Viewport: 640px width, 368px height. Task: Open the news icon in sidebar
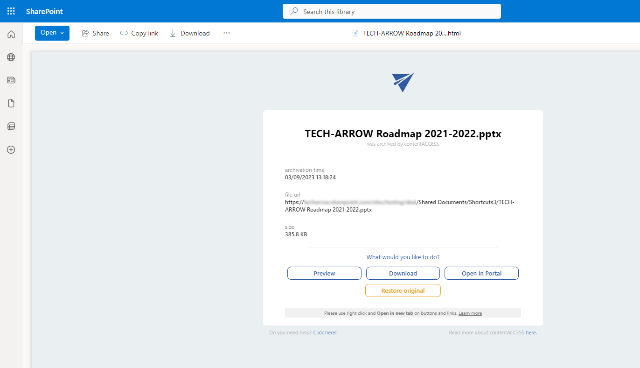click(11, 80)
